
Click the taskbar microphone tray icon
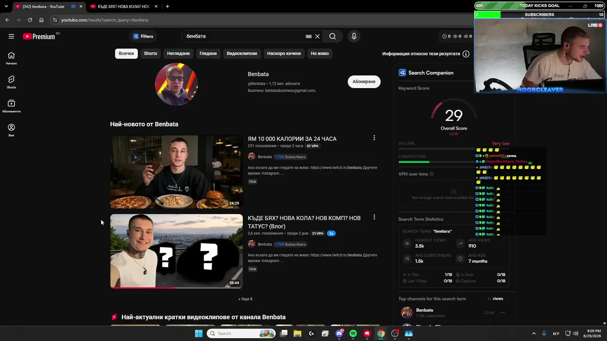coord(544,333)
